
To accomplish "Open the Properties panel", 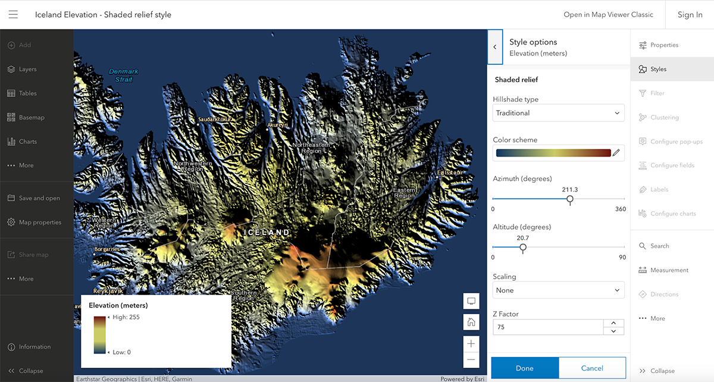I will tap(672, 45).
